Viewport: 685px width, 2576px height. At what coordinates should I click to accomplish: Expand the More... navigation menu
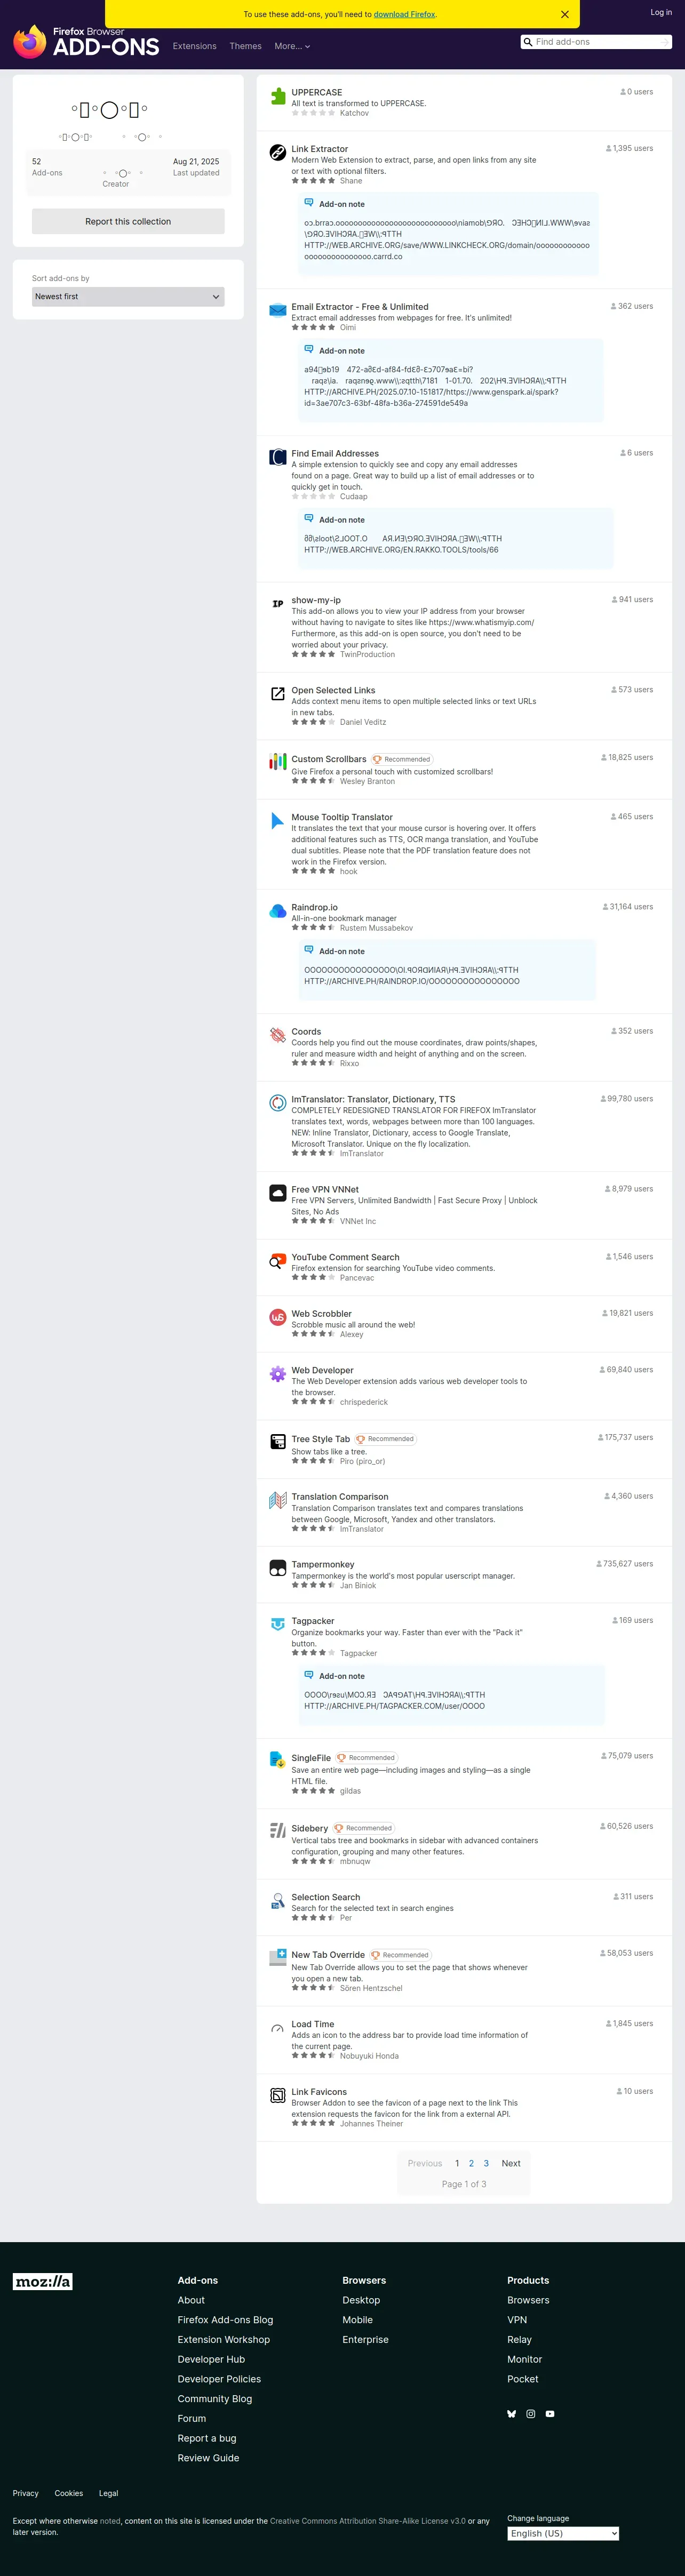[x=292, y=46]
